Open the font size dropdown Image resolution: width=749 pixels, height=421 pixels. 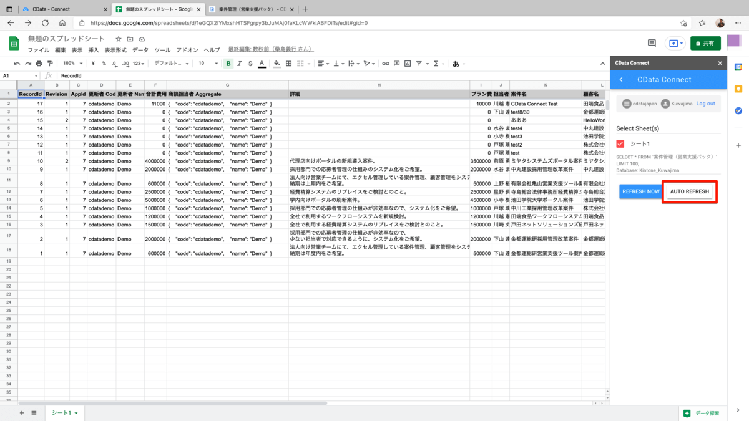(x=208, y=64)
